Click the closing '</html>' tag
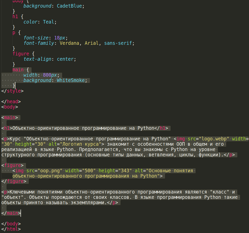The height and width of the screenshot is (233, 249). coord(11,229)
